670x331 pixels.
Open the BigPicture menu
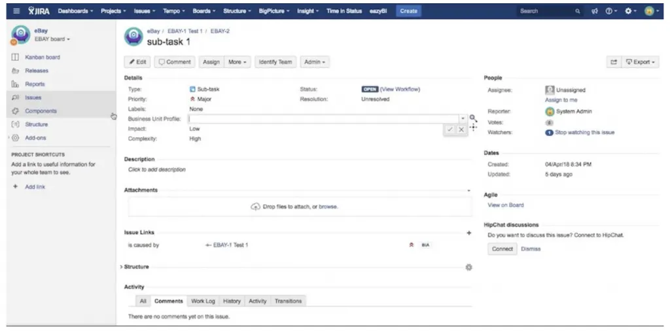tap(274, 11)
